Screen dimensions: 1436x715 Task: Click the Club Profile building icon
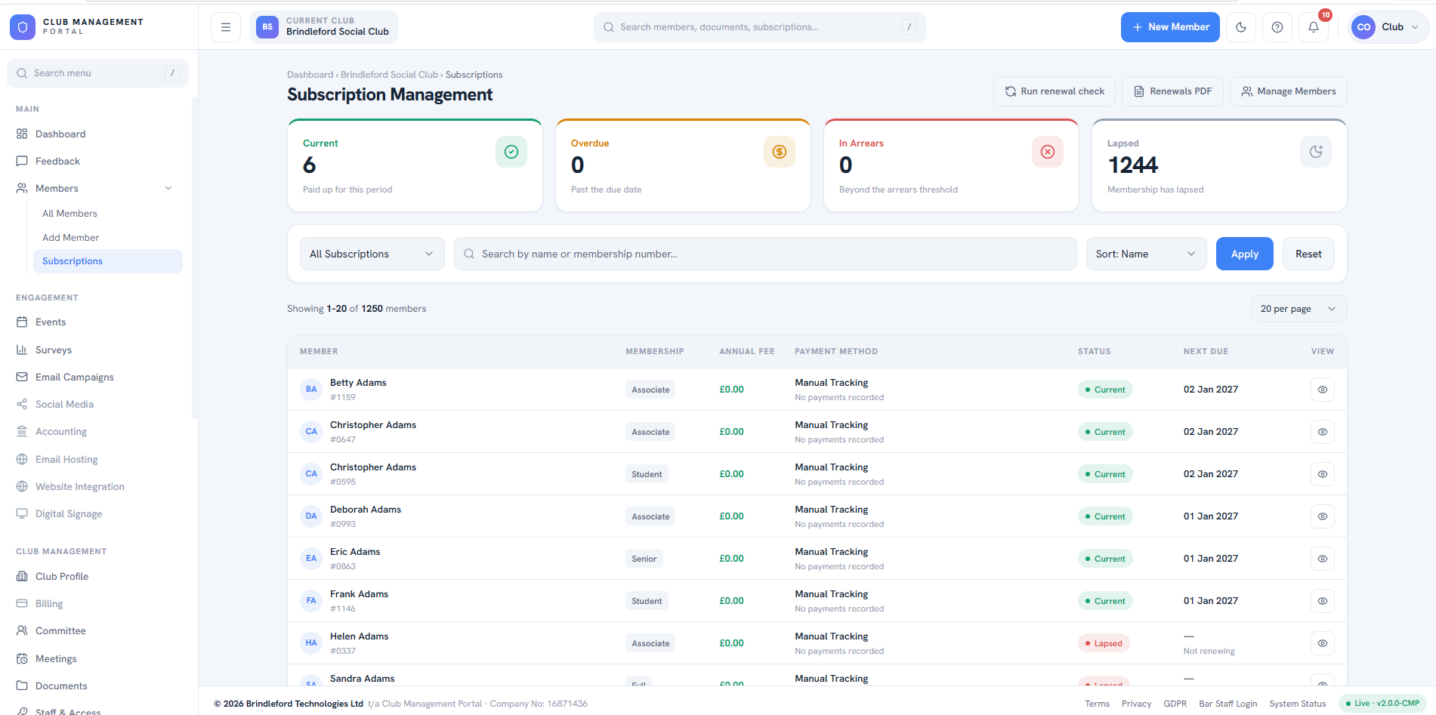coord(22,576)
